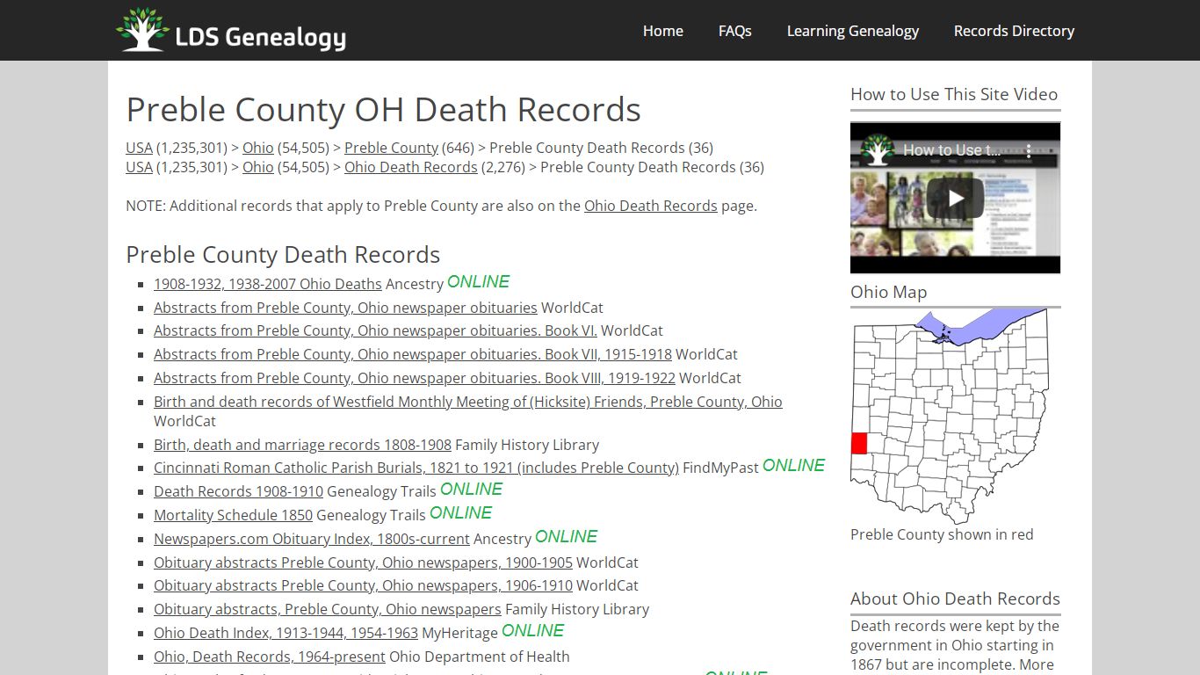This screenshot has height=675, width=1200.
Task: Open Newspapers.com Obituary Index link
Action: [x=311, y=539]
